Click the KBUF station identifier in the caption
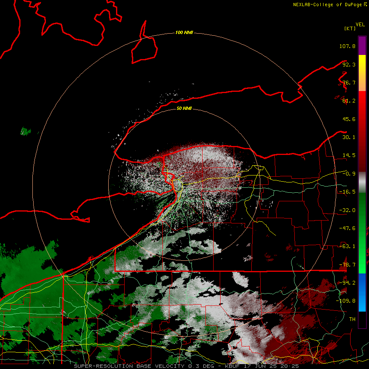Viewport: 369px width, 369px height. 232,366
